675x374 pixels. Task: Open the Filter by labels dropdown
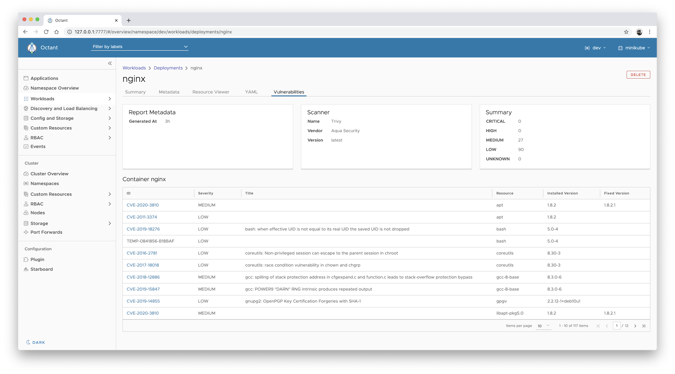tap(140, 47)
